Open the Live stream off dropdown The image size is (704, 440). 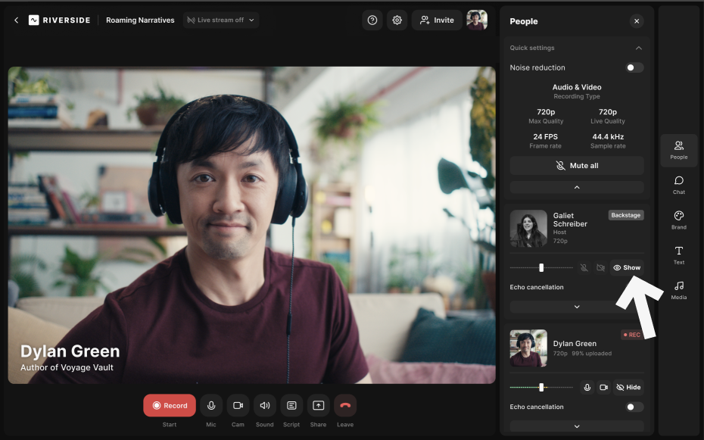pyautogui.click(x=221, y=20)
